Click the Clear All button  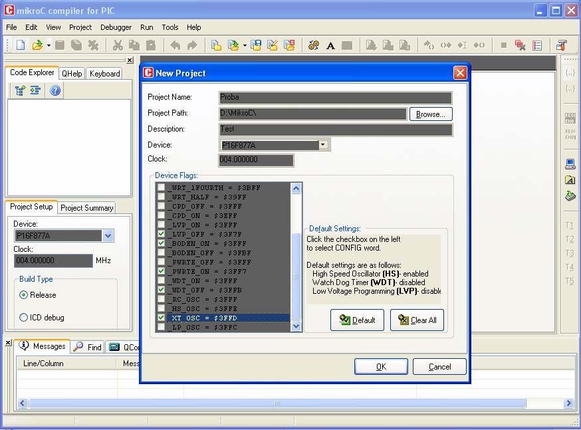pos(417,320)
